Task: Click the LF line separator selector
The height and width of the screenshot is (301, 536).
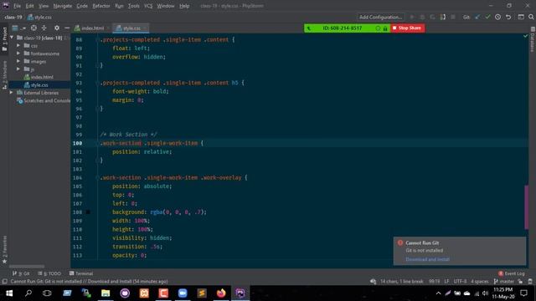Action: pyautogui.click(x=446, y=282)
